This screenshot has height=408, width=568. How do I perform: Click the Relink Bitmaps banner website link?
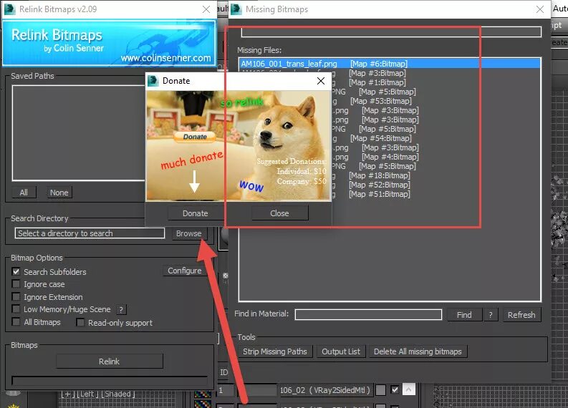166,58
